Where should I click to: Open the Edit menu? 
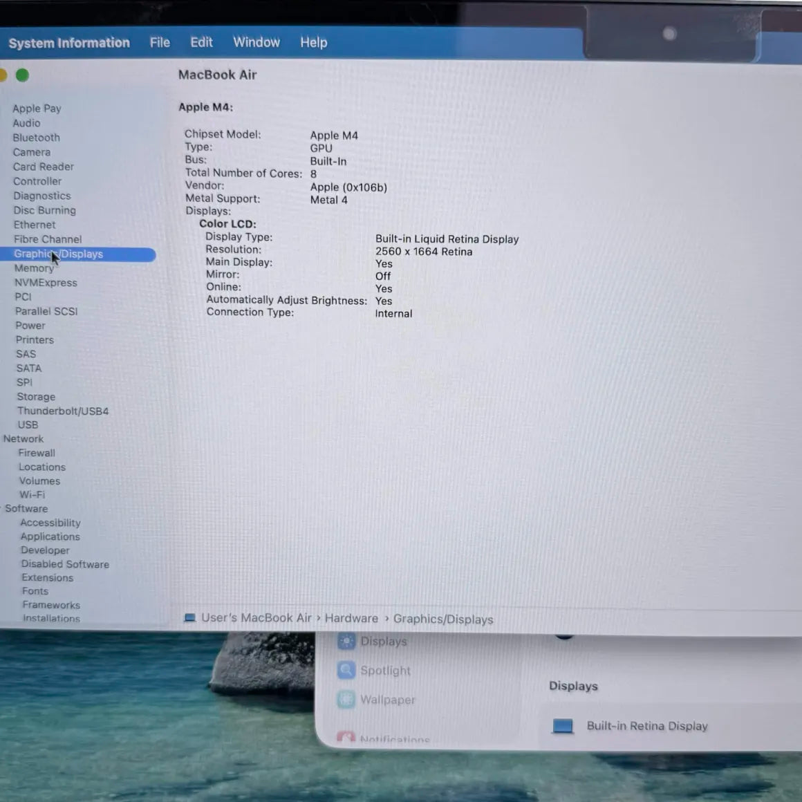[201, 42]
